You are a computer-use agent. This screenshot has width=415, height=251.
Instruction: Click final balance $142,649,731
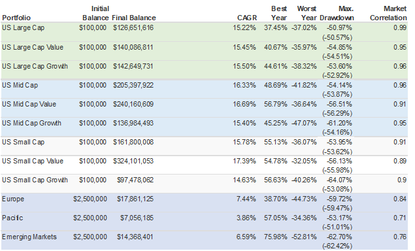tap(133, 66)
